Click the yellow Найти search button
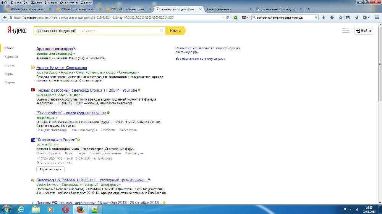This screenshot has height=214, width=382. pos(175,30)
